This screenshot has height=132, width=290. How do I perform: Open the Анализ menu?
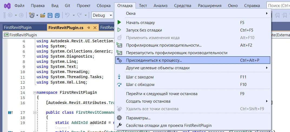tap(160, 6)
